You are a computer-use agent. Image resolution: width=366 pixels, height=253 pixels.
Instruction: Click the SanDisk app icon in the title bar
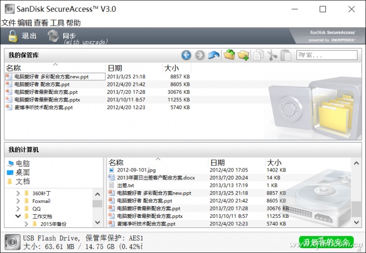pyautogui.click(x=10, y=9)
